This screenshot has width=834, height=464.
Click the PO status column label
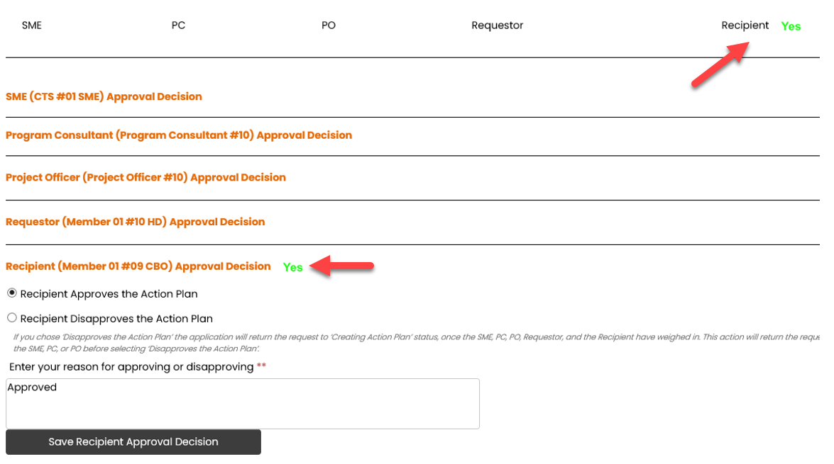[329, 26]
